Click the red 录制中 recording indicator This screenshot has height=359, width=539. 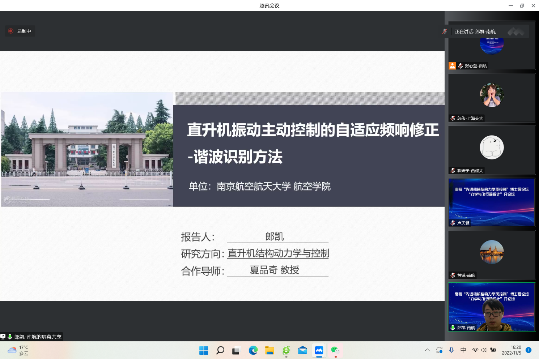click(x=20, y=31)
